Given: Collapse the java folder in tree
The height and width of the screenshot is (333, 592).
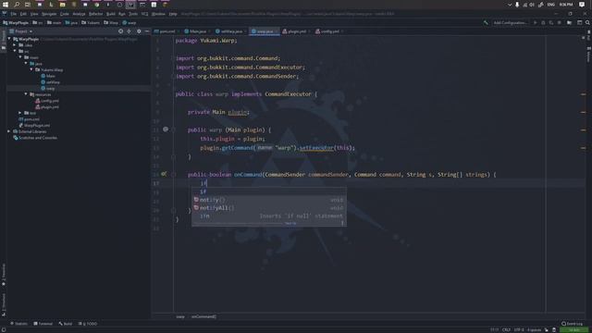Looking at the screenshot, I should [x=26, y=64].
